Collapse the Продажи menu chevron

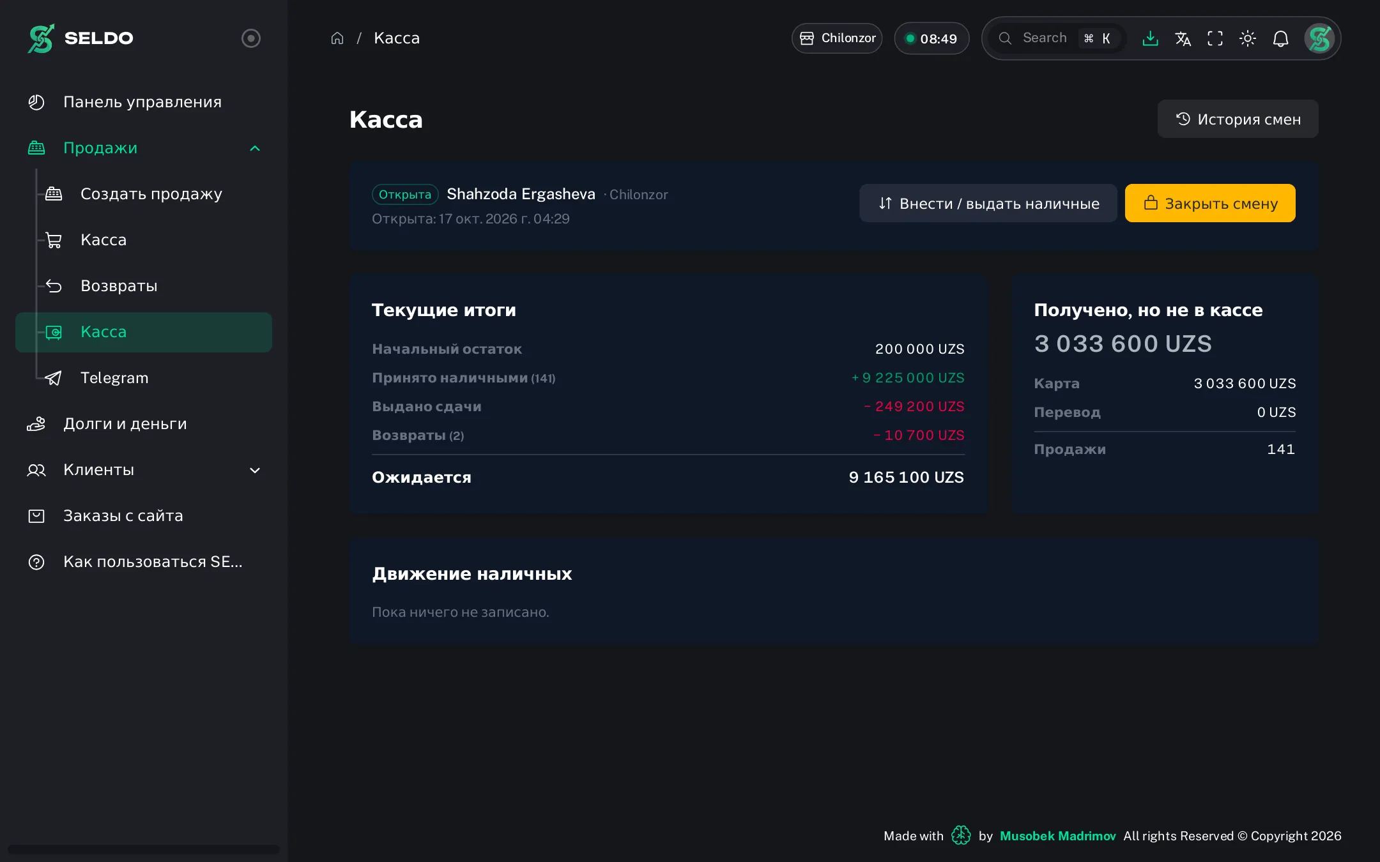click(255, 148)
